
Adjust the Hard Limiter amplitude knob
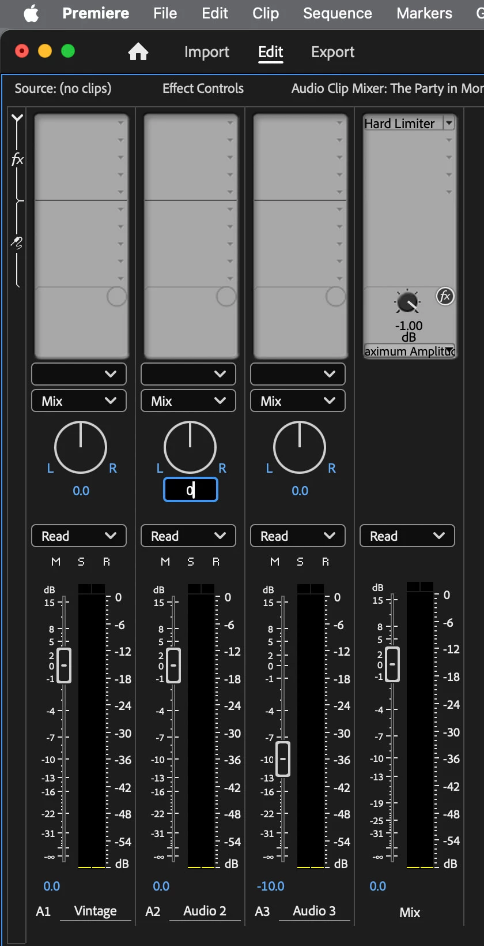click(x=407, y=302)
